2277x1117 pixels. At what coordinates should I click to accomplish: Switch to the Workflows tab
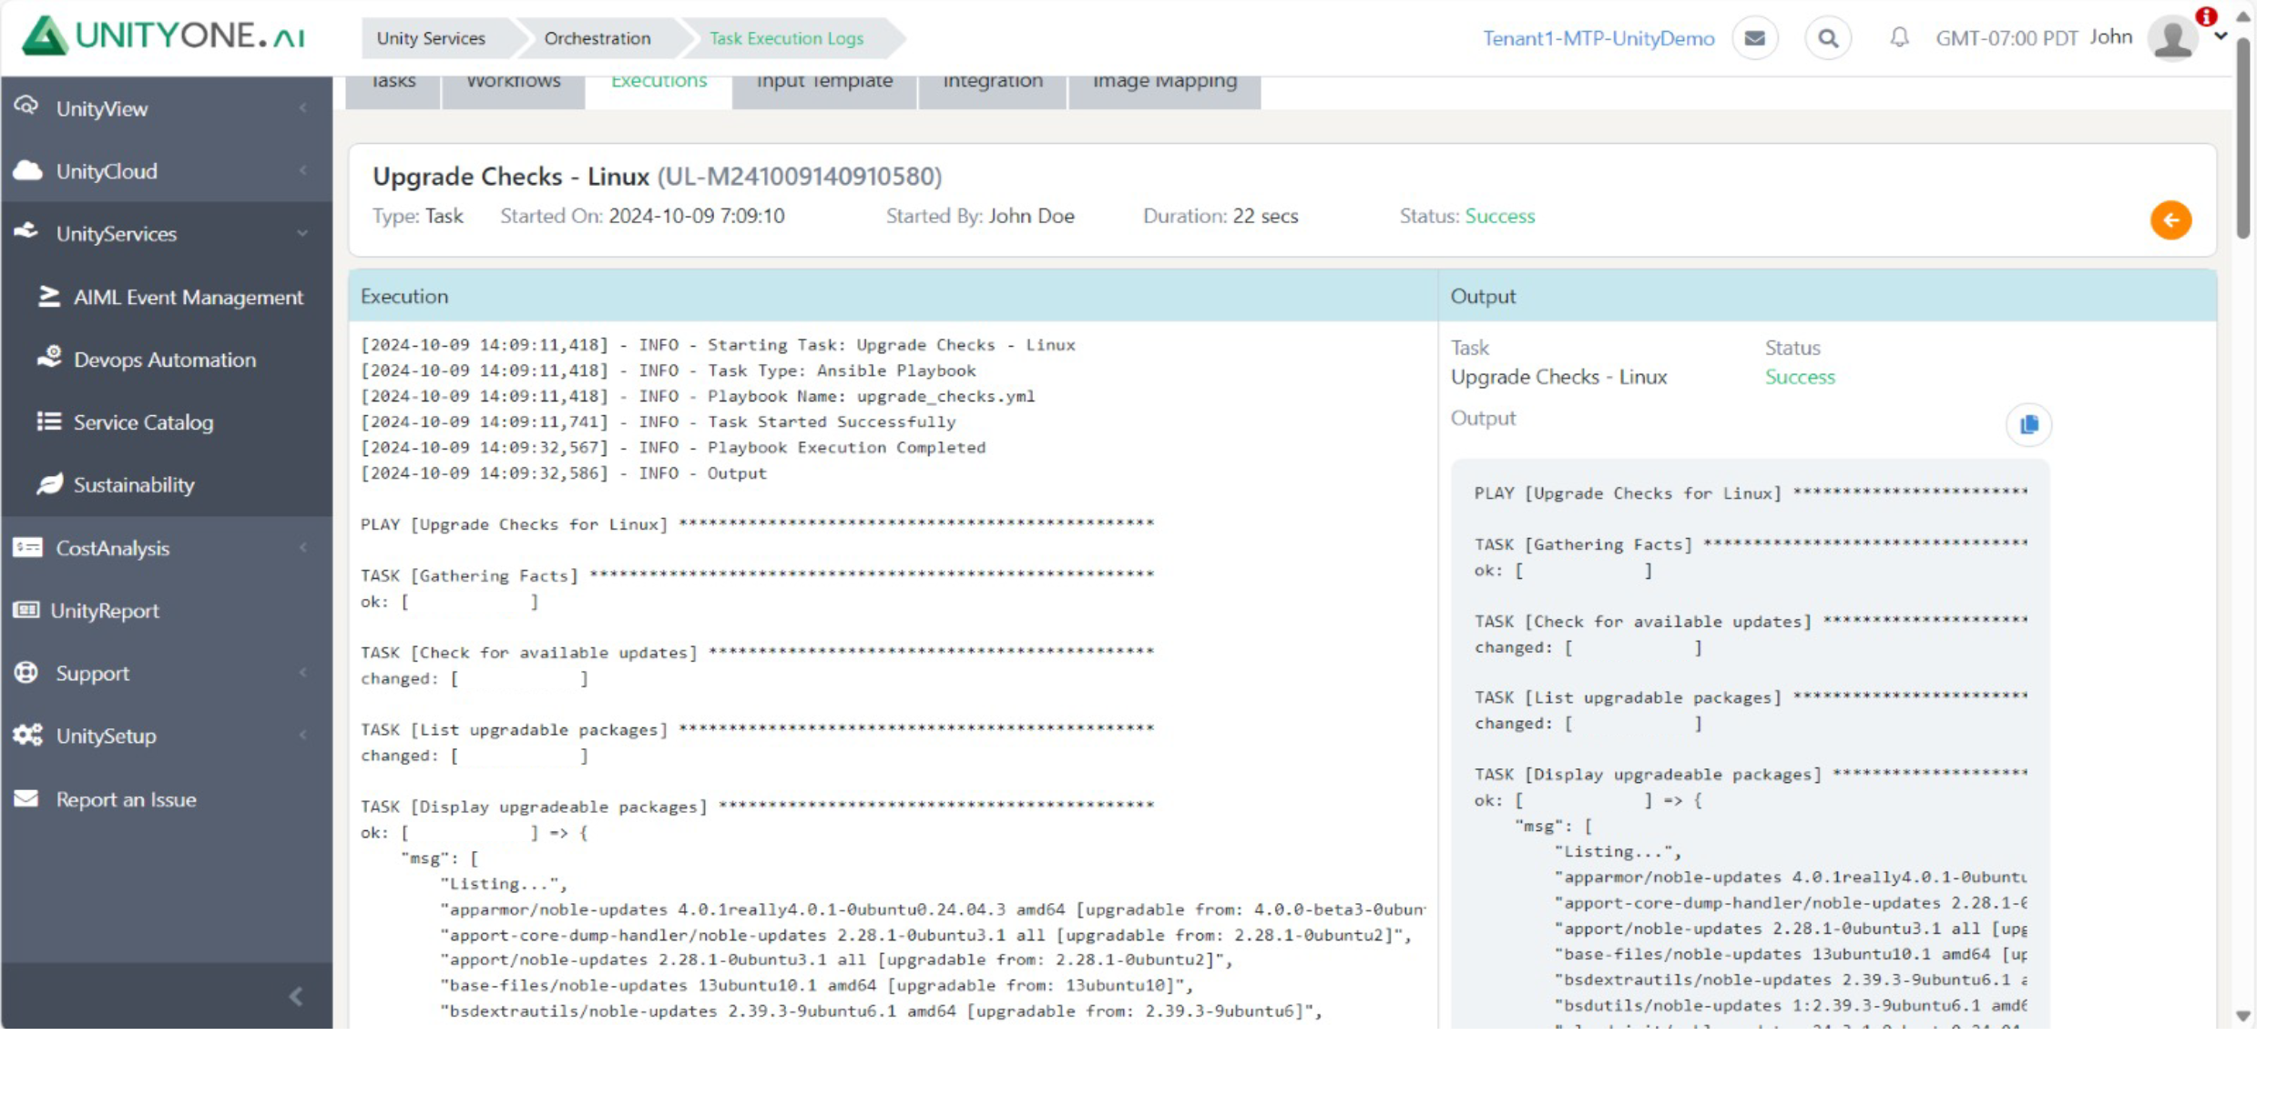[x=513, y=92]
